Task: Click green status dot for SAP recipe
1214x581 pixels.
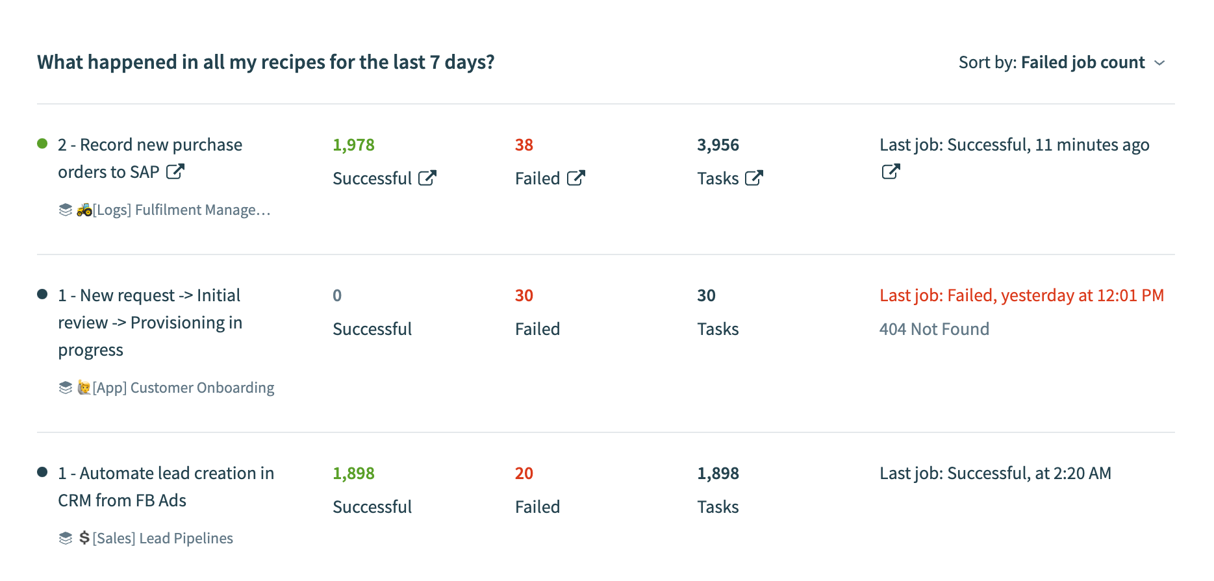Action: coord(43,144)
